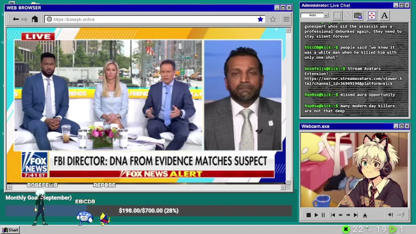Click the Monthly Goal (September) label
This screenshot has height=234, width=416.
coord(38,198)
